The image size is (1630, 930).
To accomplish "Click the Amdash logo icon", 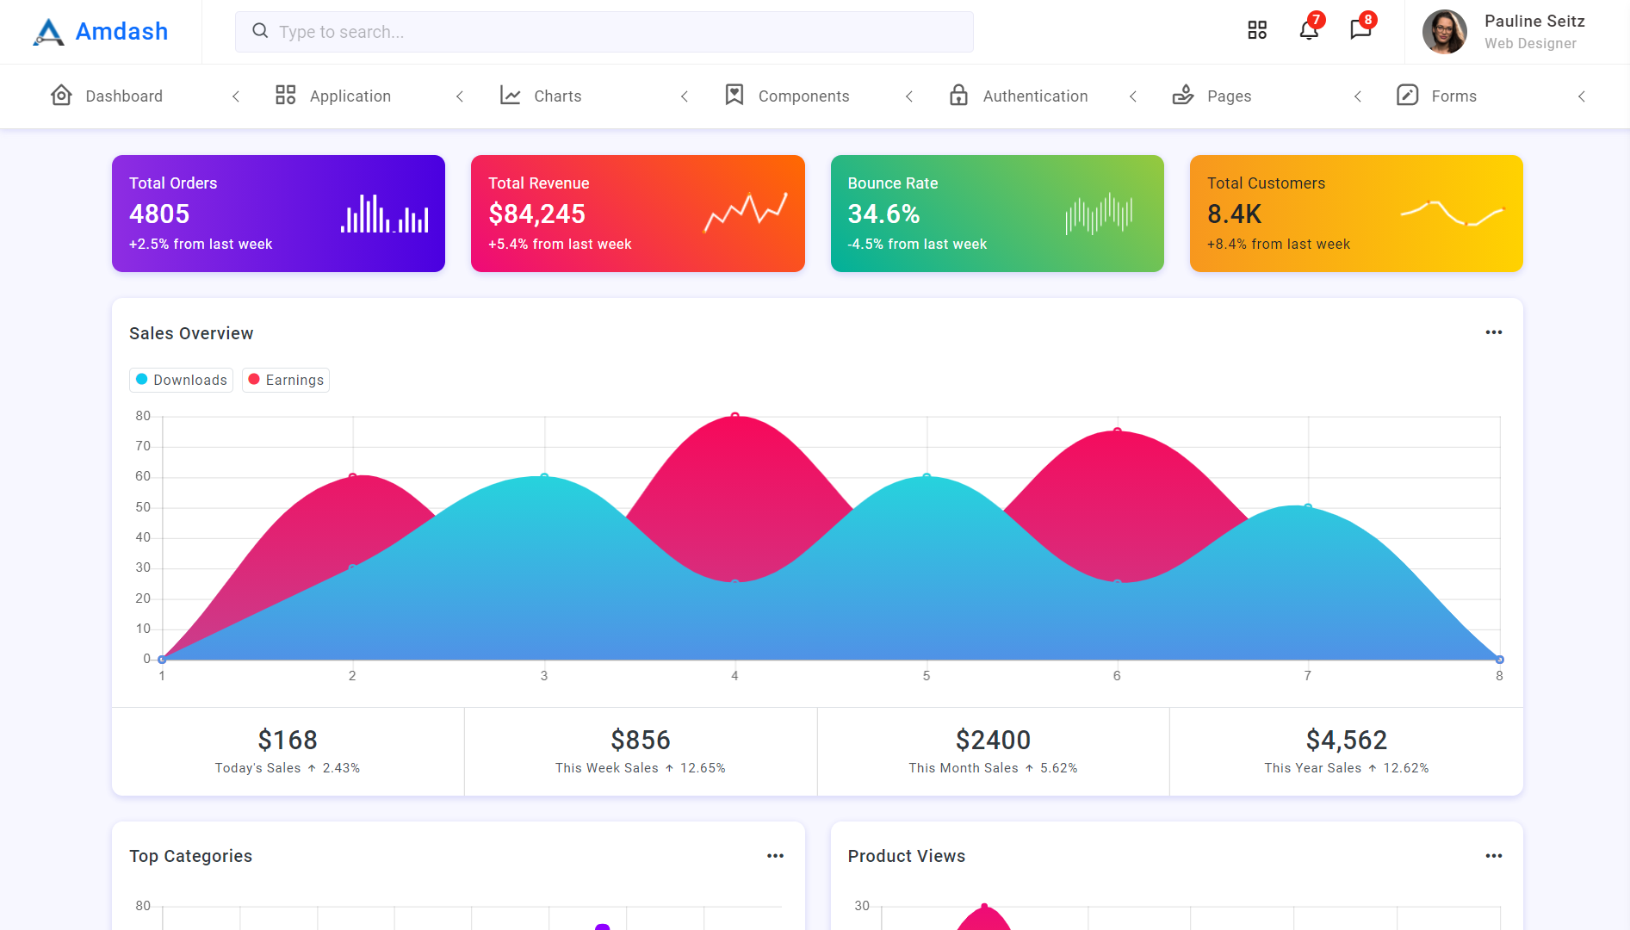I will [48, 32].
